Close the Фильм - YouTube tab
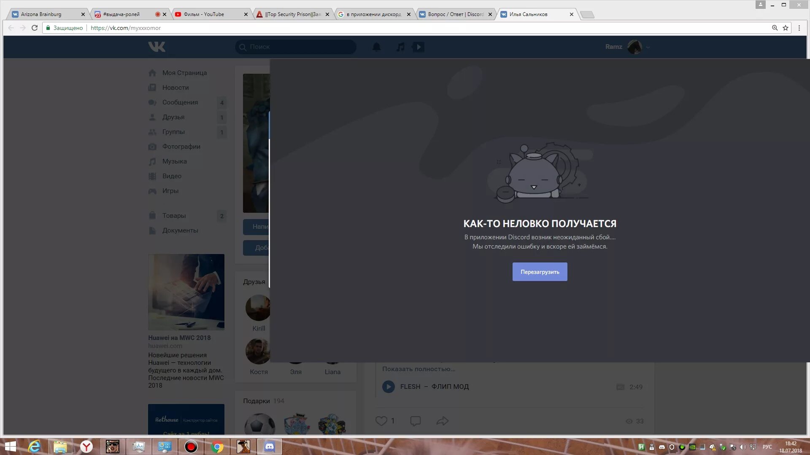 246,14
